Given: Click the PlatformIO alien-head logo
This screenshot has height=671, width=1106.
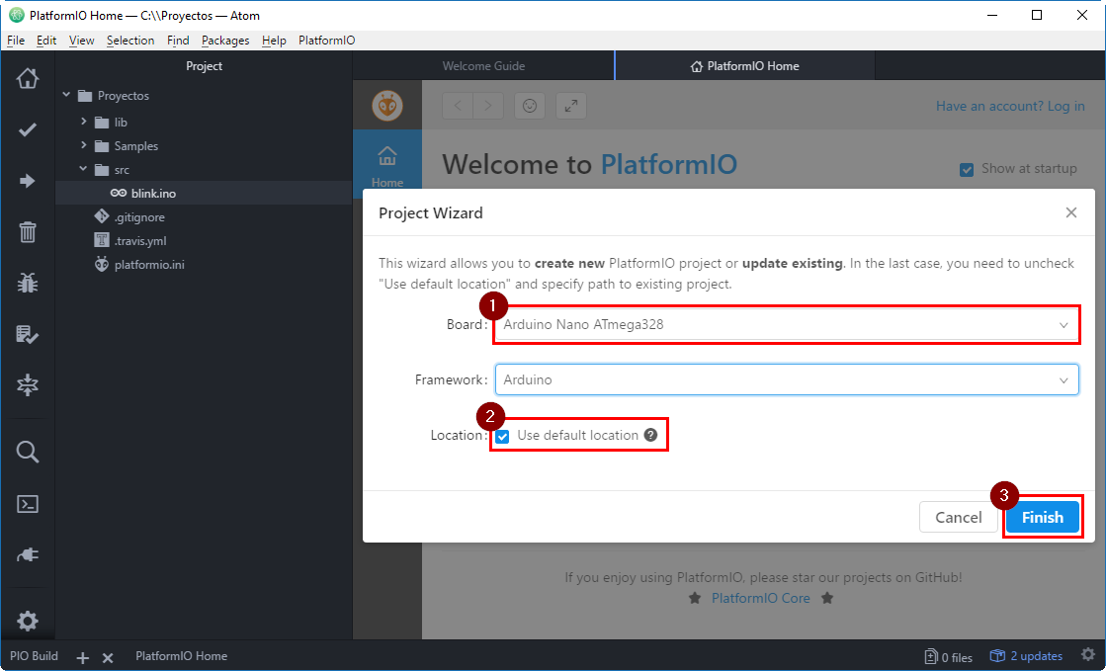Looking at the screenshot, I should tap(387, 106).
